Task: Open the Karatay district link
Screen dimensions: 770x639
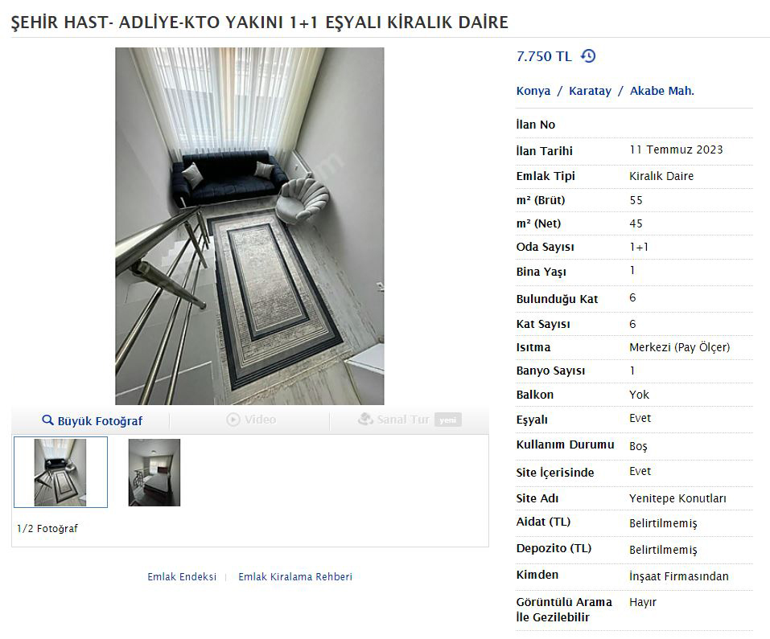Action: (591, 91)
